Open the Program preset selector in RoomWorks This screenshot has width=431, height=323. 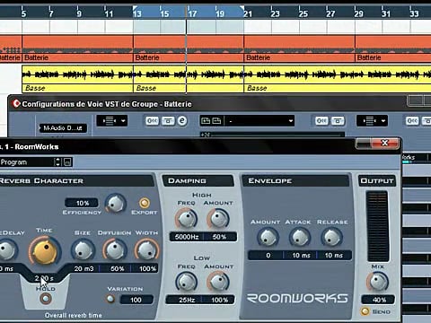(26, 162)
